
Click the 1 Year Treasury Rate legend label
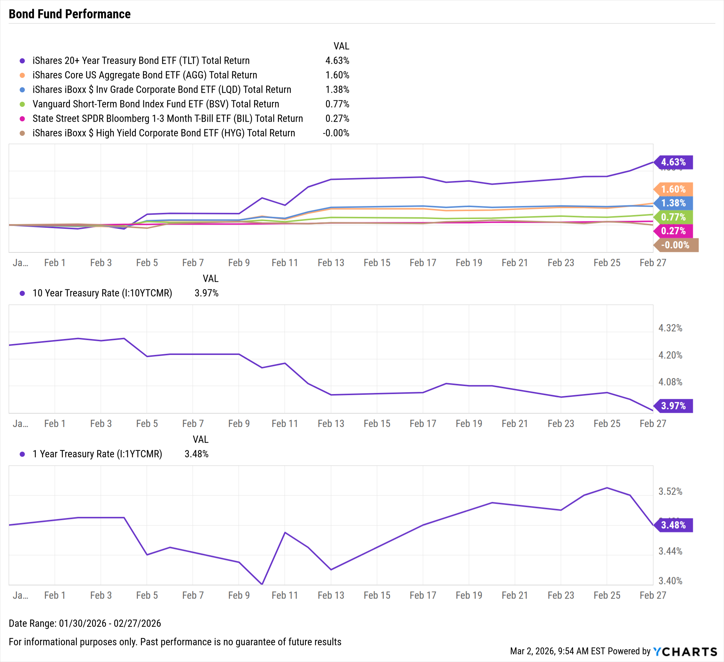point(97,454)
